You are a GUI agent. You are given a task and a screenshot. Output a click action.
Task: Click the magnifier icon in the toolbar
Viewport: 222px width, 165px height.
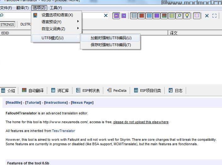[179, 16]
